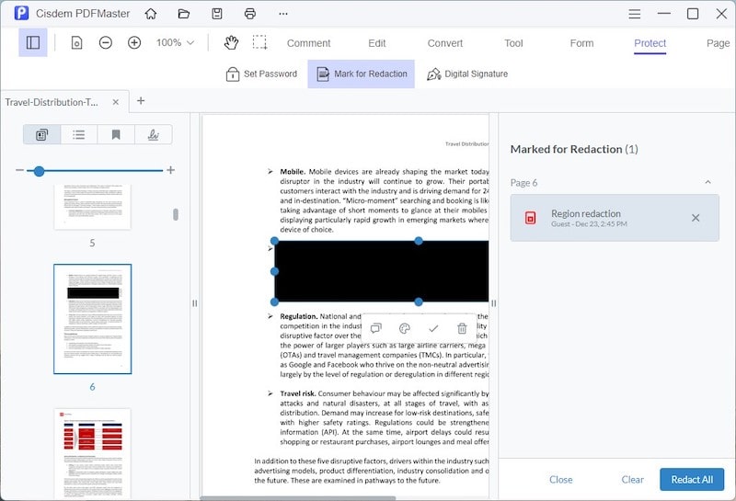Increase thumbnail size with plus
Viewport: 736px width, 501px height.
click(x=171, y=170)
